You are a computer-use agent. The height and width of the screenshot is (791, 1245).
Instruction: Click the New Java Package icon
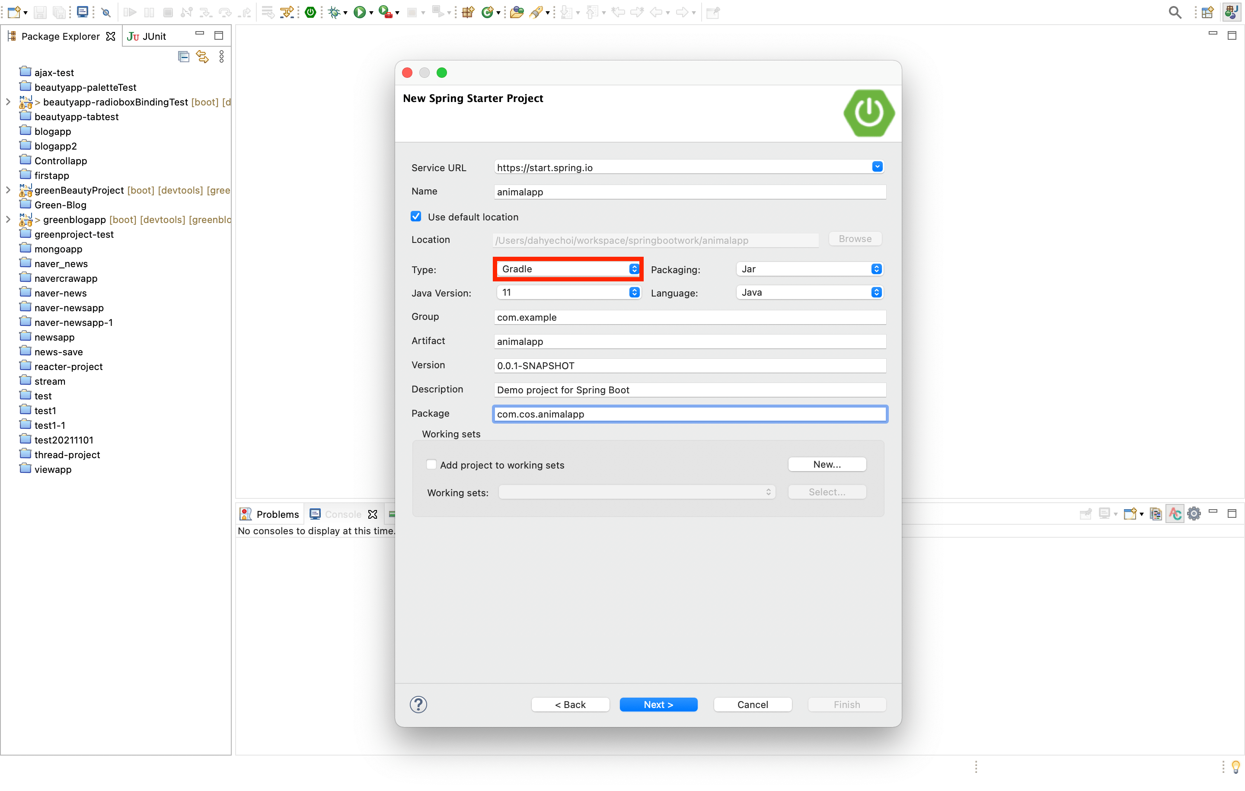click(469, 12)
